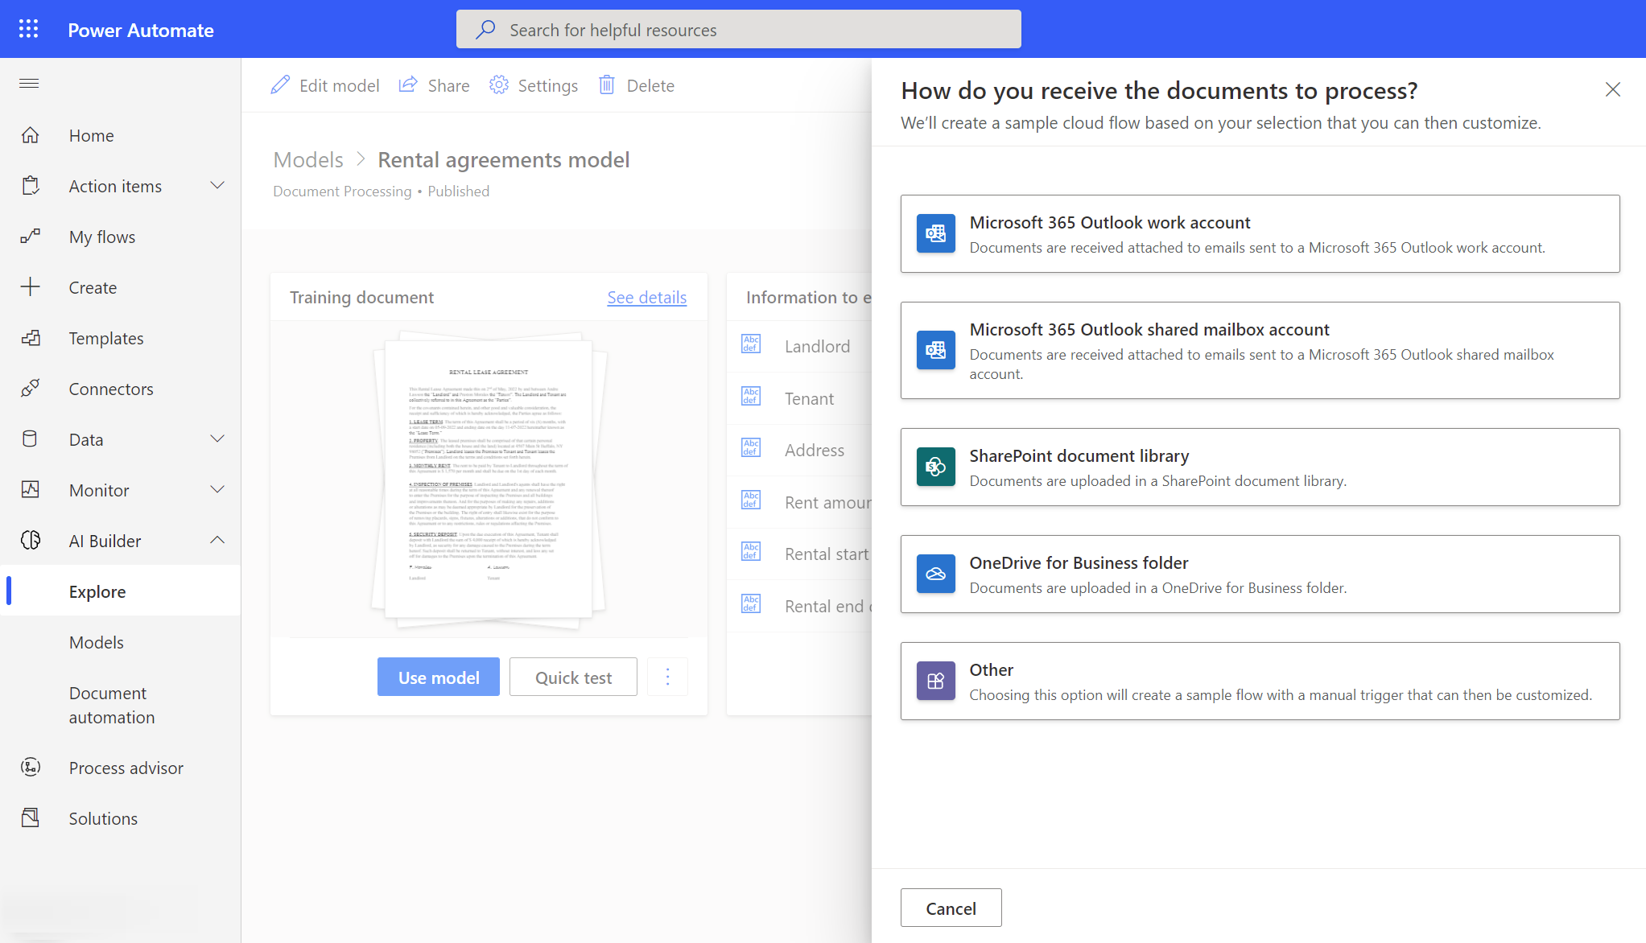Viewport: 1646px width, 943px height.
Task: Select the Templates icon in sidebar
Action: 31,338
